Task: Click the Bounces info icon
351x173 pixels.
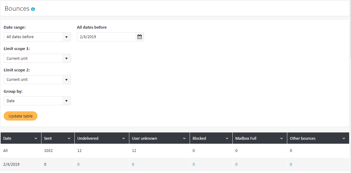Action: point(33,9)
